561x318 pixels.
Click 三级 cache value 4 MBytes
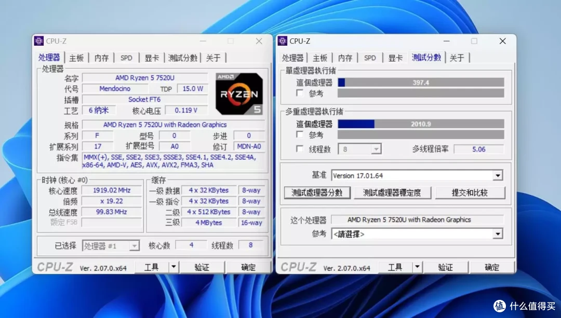[209, 223]
